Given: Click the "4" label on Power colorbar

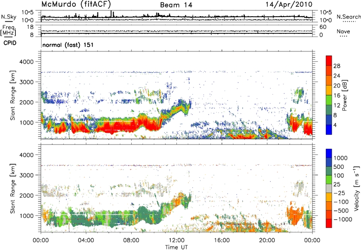Looking at the screenshot, I should 335,125.
